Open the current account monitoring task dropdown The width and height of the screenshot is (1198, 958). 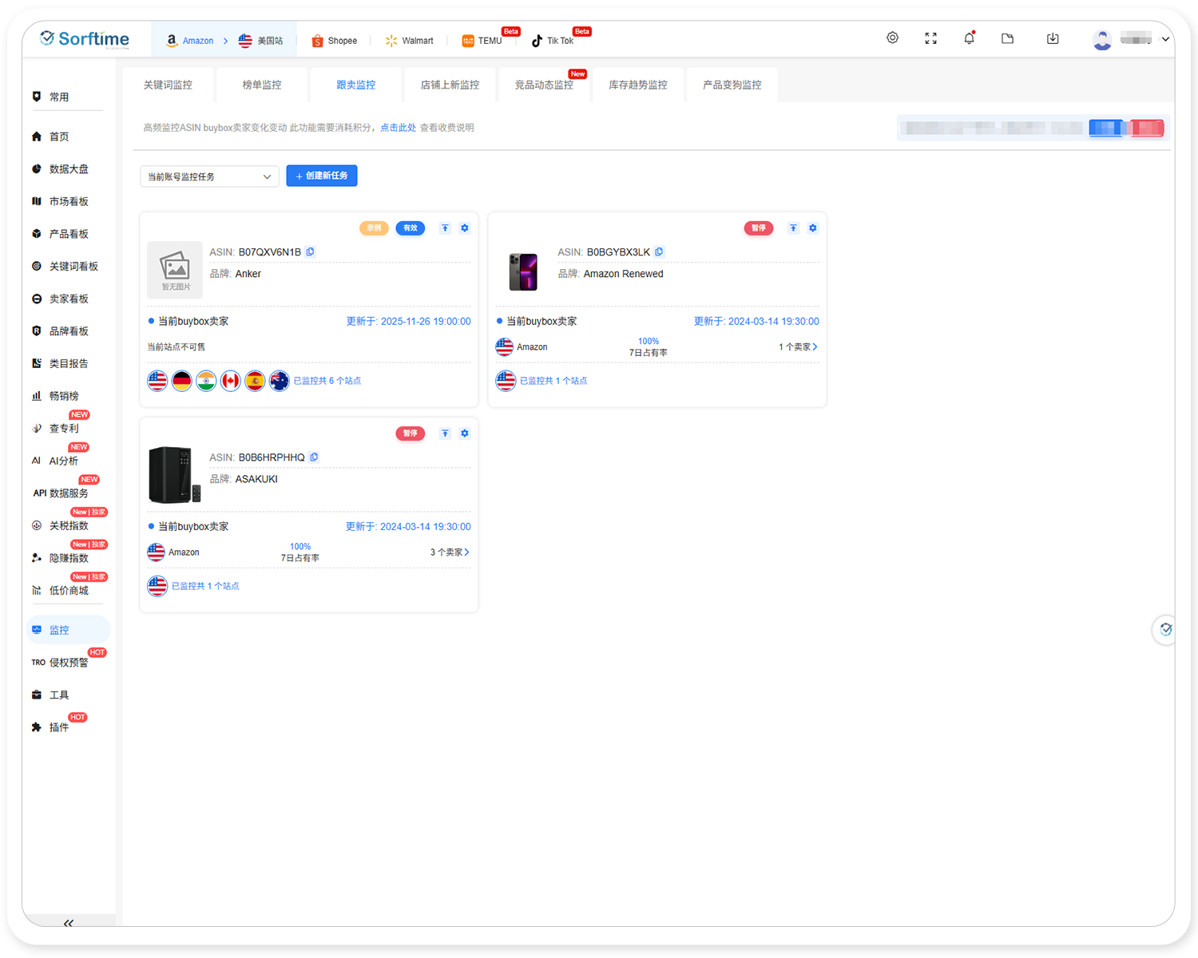coord(209,176)
